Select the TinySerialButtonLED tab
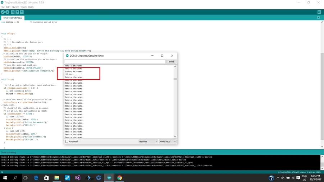324x182 pixels. [13, 18]
